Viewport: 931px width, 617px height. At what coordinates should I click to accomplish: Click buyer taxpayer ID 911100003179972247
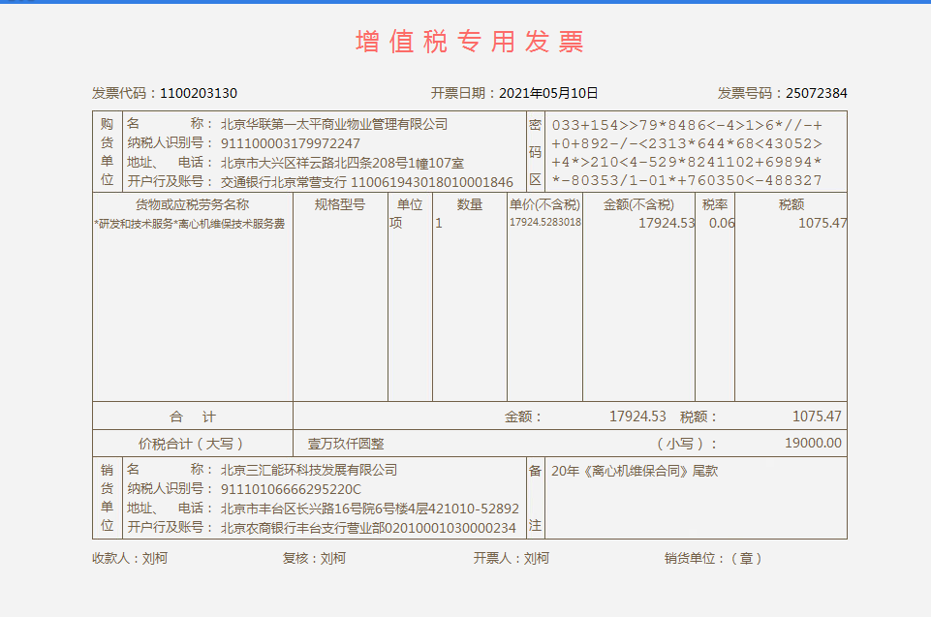(x=291, y=143)
